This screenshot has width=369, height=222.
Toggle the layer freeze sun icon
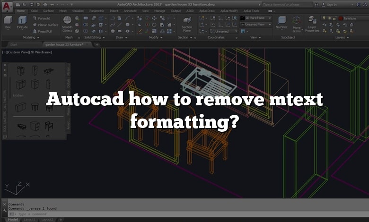tap(329, 18)
